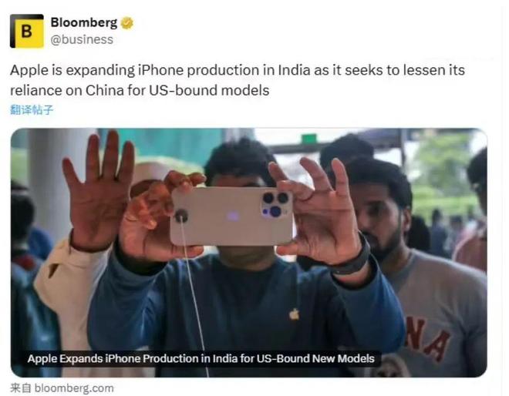Click the iPhone camera lens cluster

pyautogui.click(x=275, y=204)
